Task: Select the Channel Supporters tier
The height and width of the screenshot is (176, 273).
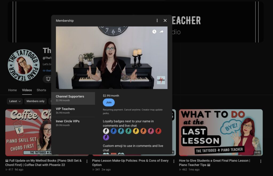Action: coord(73,98)
